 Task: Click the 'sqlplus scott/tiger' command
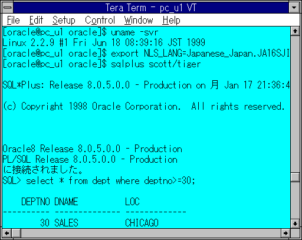(156, 64)
